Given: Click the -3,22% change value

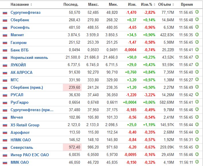Looking at the screenshot, I should pos(150,95).
